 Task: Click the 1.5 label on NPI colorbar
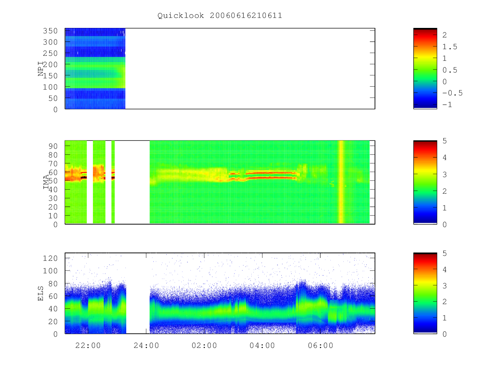coord(450,47)
